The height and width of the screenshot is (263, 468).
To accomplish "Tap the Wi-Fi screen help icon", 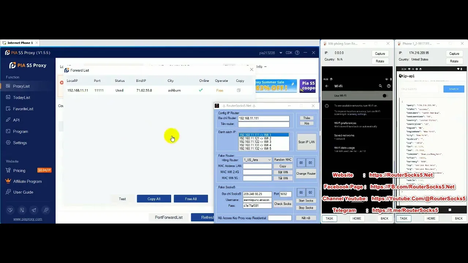I will [389, 86].
